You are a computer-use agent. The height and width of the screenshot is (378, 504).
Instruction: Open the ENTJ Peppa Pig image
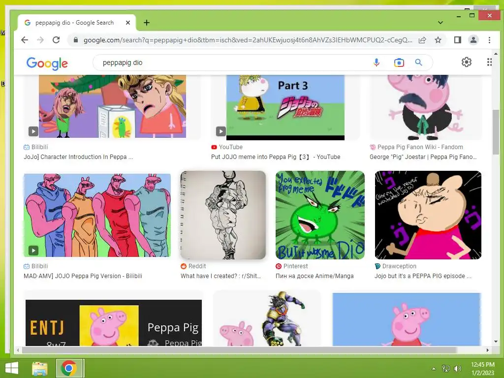coord(114,323)
